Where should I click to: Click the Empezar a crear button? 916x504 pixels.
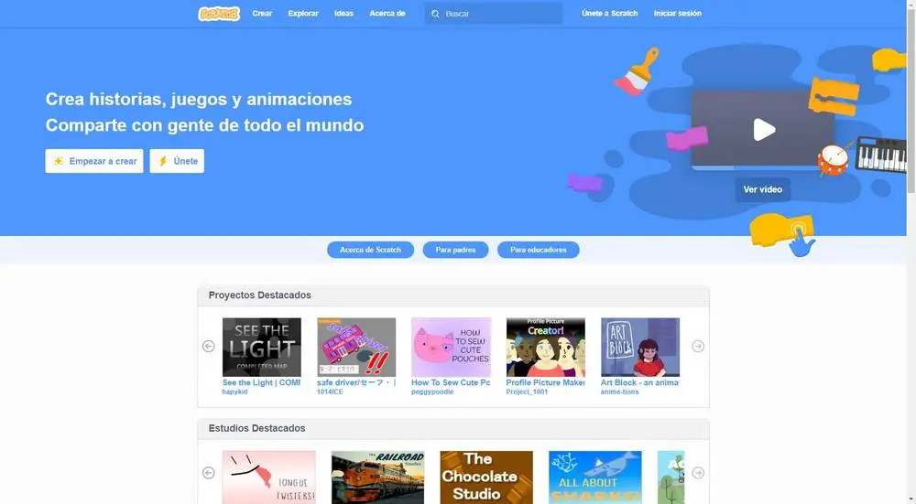click(x=94, y=161)
